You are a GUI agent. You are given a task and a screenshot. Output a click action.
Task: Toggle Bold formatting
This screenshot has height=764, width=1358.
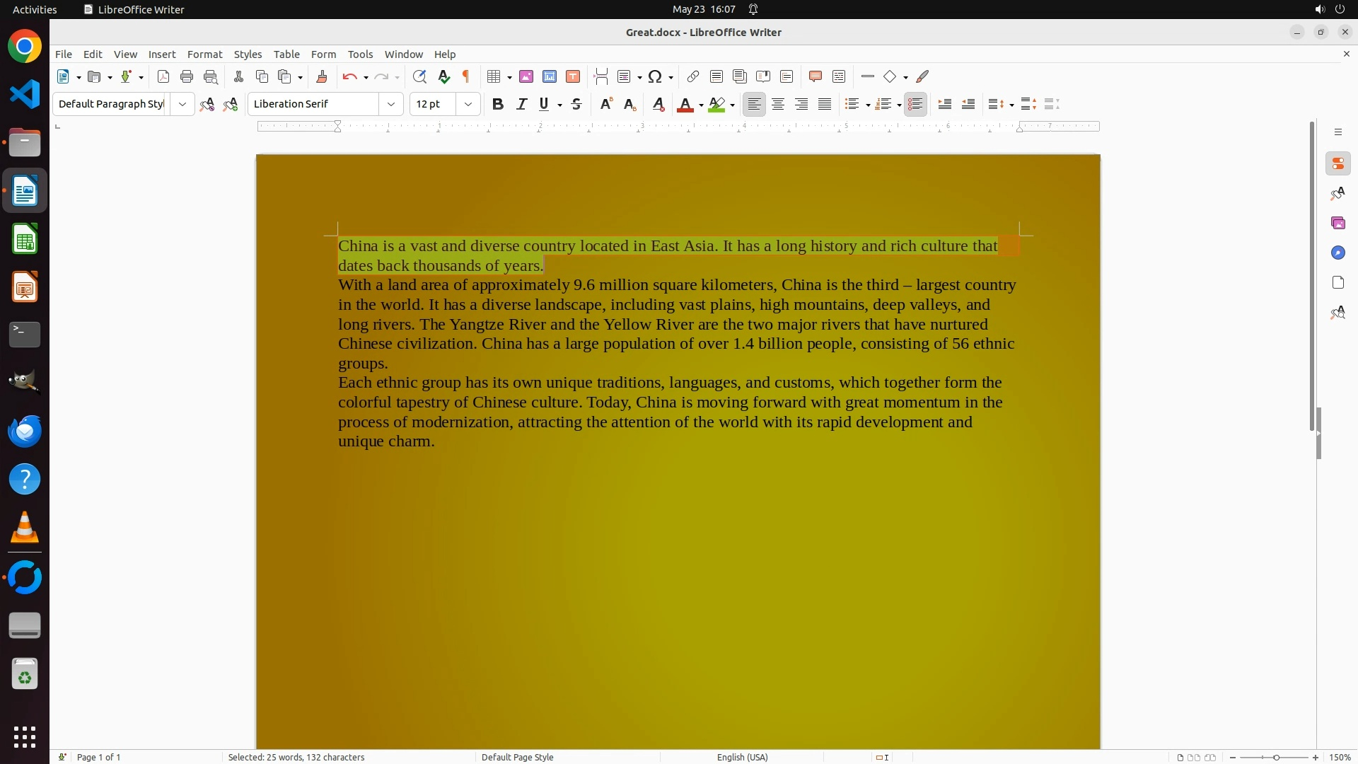[x=498, y=104]
